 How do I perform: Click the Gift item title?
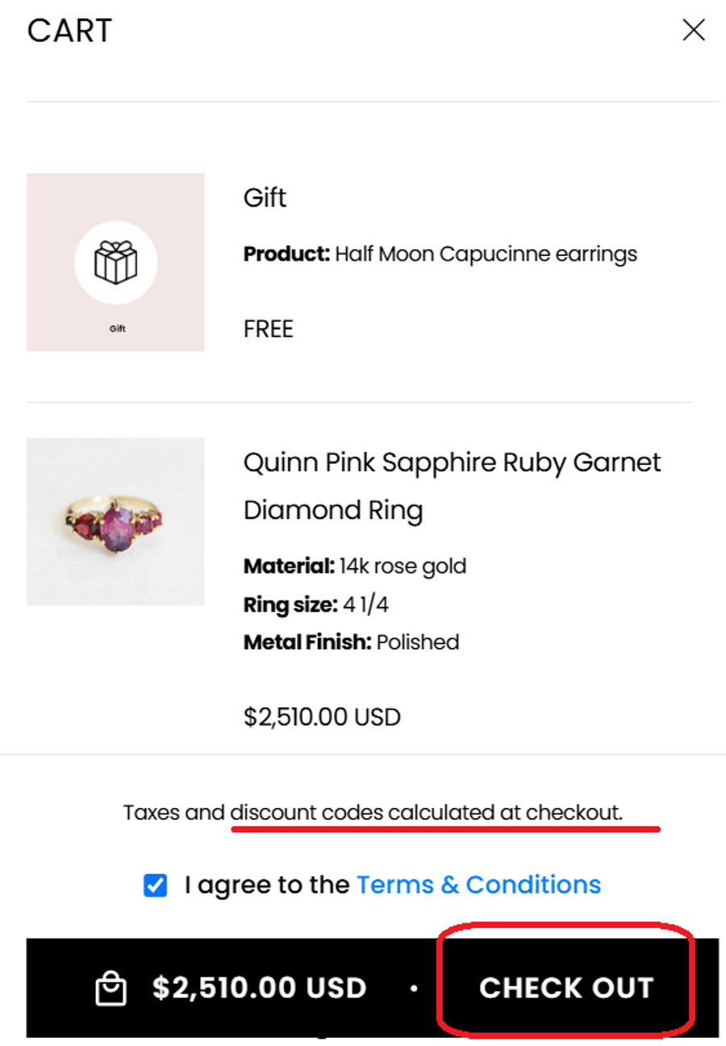coord(265,198)
